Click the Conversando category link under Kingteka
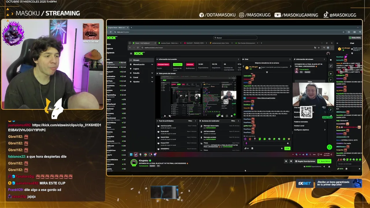 [x=143, y=166]
